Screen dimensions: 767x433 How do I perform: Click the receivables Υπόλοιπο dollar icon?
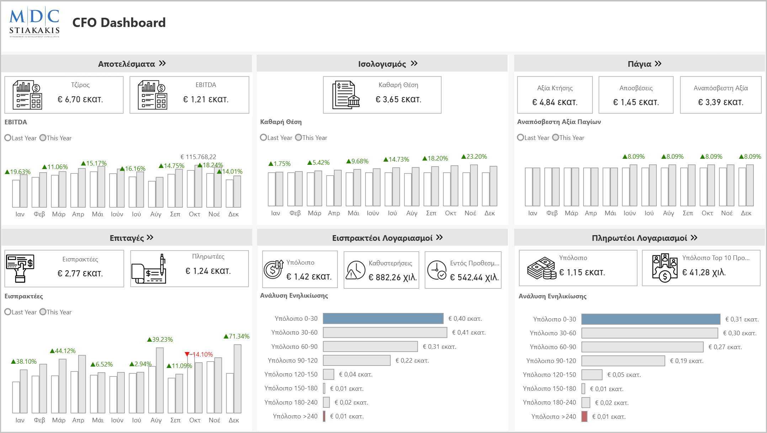click(x=273, y=270)
